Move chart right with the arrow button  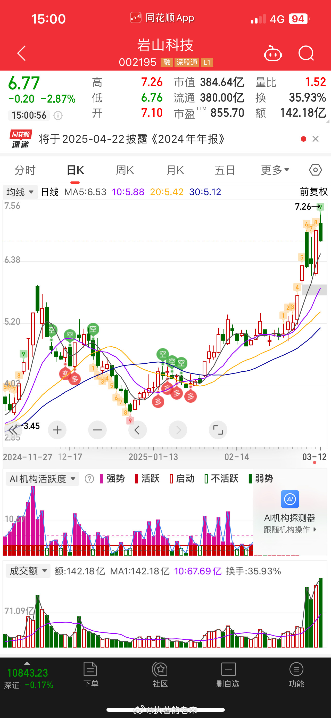(x=178, y=430)
